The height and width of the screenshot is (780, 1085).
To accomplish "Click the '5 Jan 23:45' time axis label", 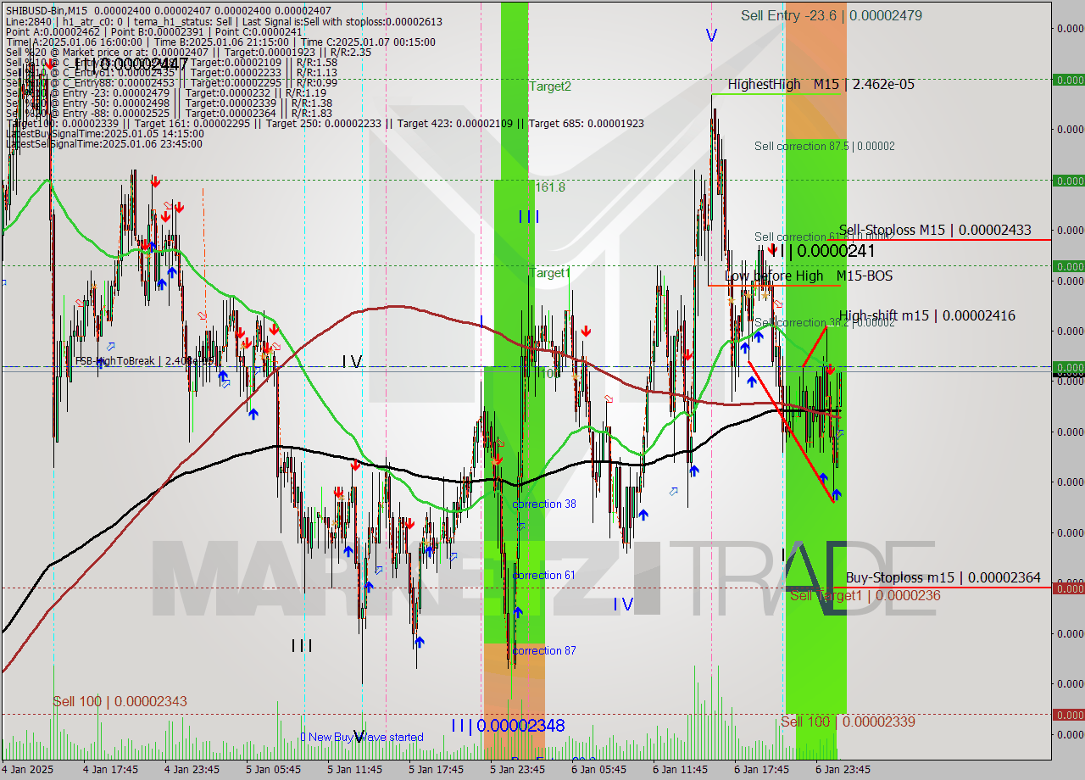I will (x=518, y=770).
